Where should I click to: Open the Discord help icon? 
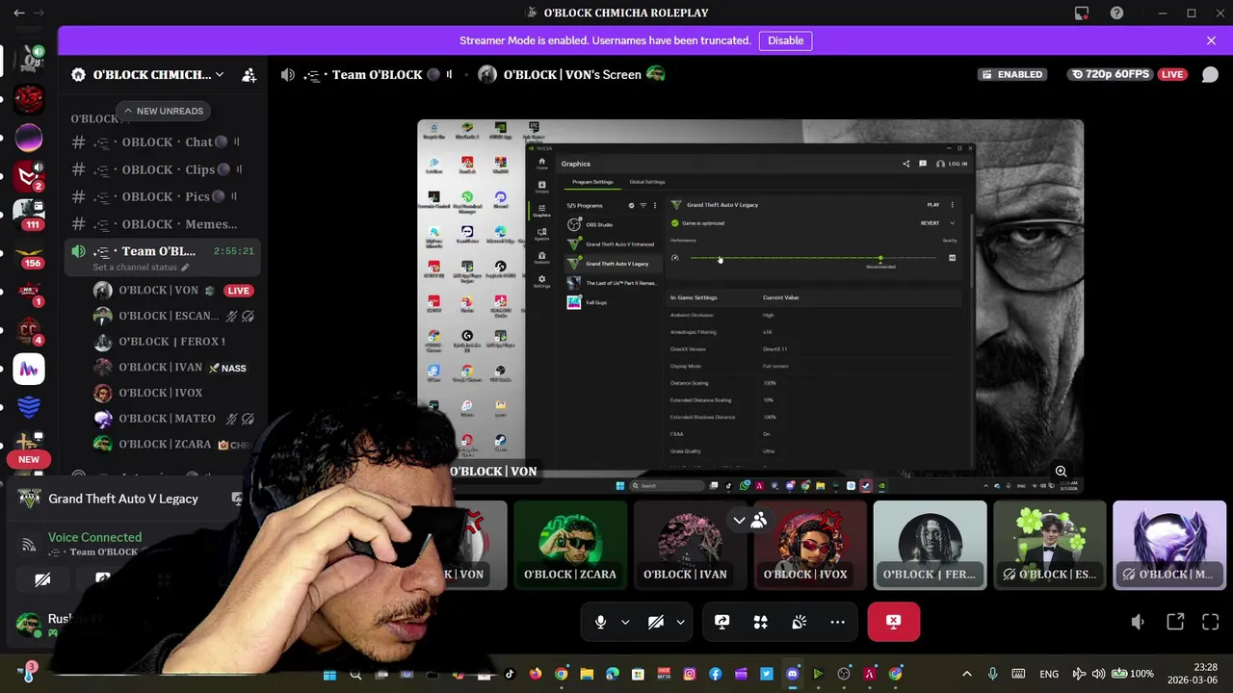click(1116, 13)
